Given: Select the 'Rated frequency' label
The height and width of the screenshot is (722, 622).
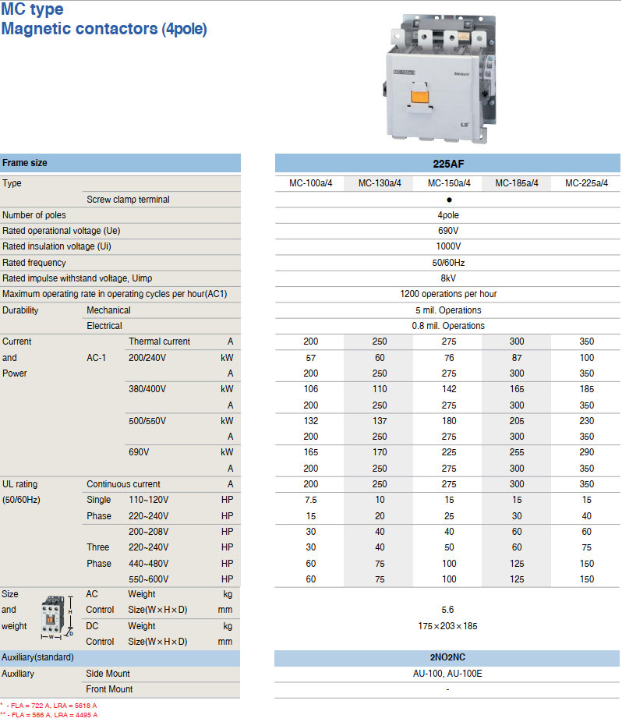Looking at the screenshot, I should [x=34, y=263].
